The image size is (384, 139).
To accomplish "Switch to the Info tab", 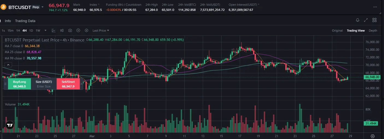I will [8, 21].
